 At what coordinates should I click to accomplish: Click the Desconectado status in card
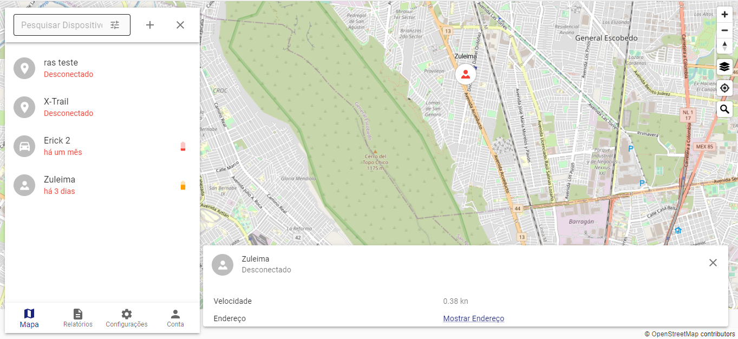(266, 270)
